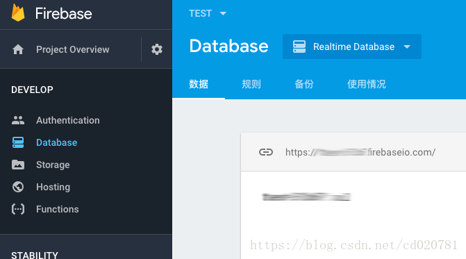Switch to the 备份 tab
The height and width of the screenshot is (259, 466).
[x=303, y=84]
